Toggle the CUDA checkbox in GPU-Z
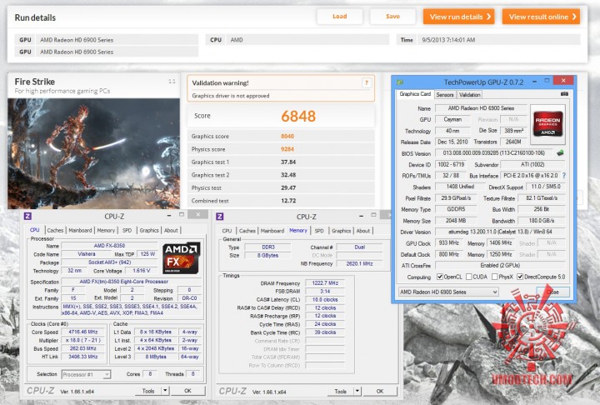This screenshot has height=405, width=600. tap(468, 277)
